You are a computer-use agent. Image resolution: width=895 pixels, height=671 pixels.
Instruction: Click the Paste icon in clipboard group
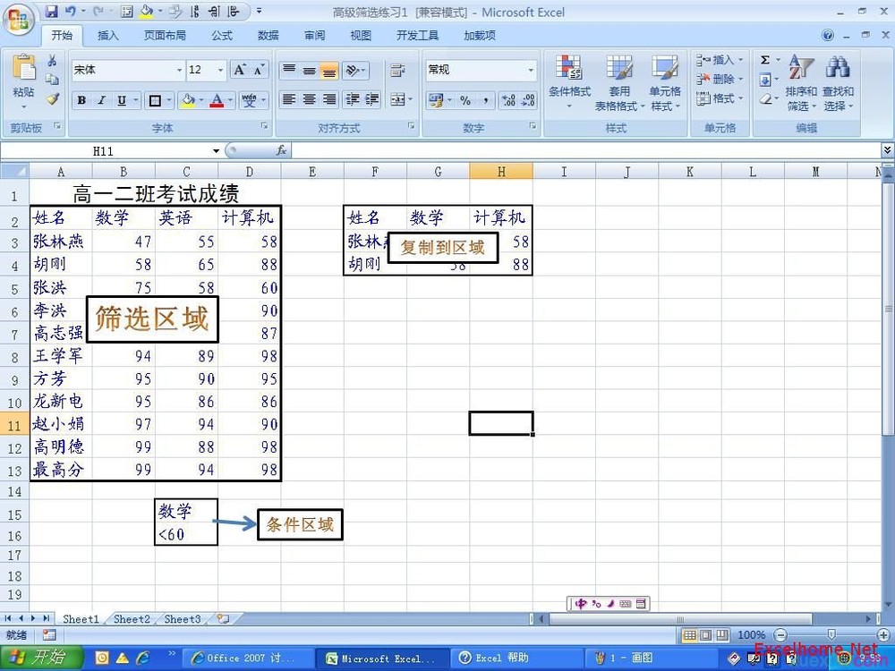click(x=23, y=69)
